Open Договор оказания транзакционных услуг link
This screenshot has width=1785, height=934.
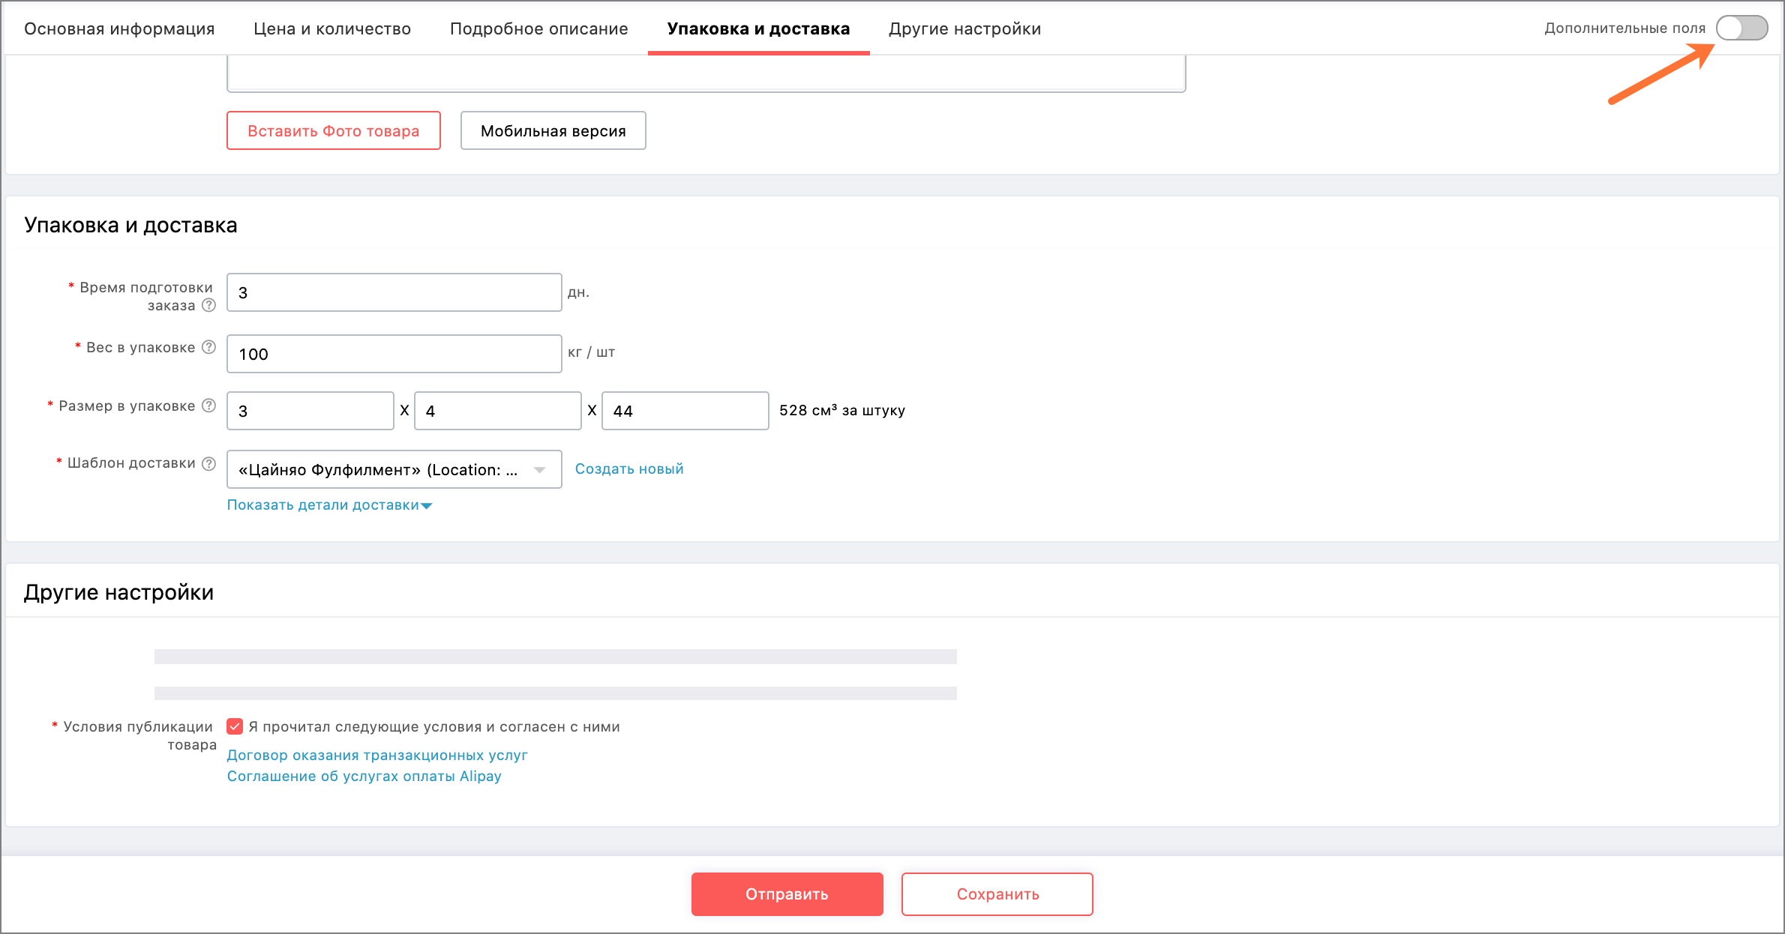(x=377, y=755)
